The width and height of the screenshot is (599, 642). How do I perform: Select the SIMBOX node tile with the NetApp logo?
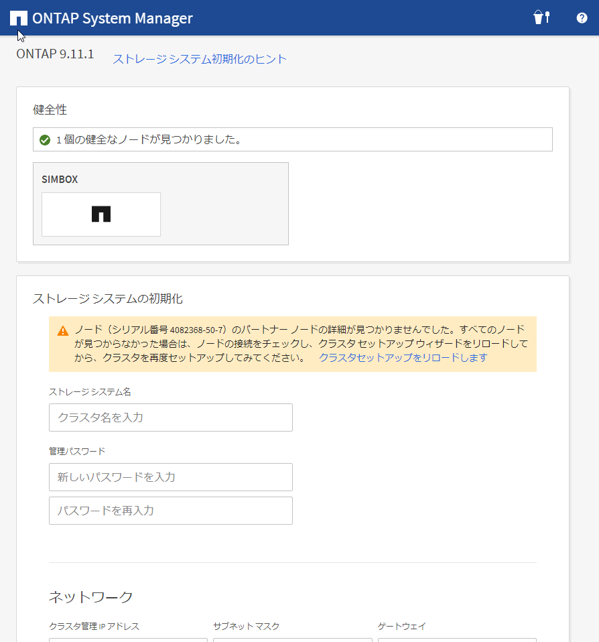[x=101, y=214]
